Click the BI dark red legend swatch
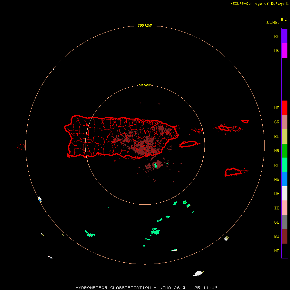290x290 pixels. tap(285, 237)
